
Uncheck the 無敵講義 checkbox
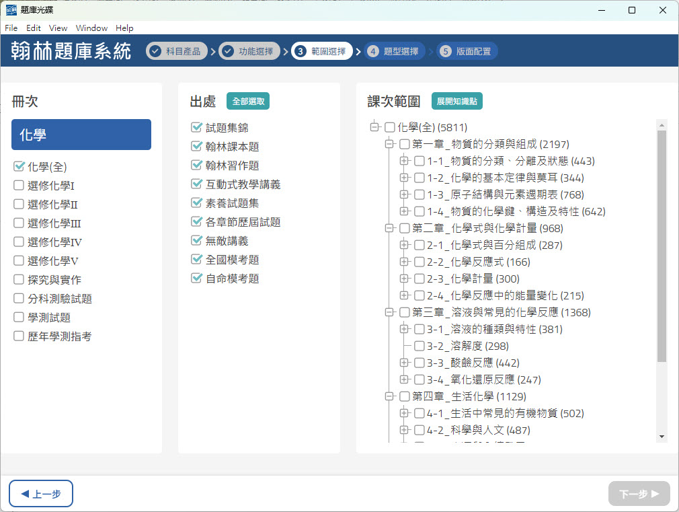[196, 241]
